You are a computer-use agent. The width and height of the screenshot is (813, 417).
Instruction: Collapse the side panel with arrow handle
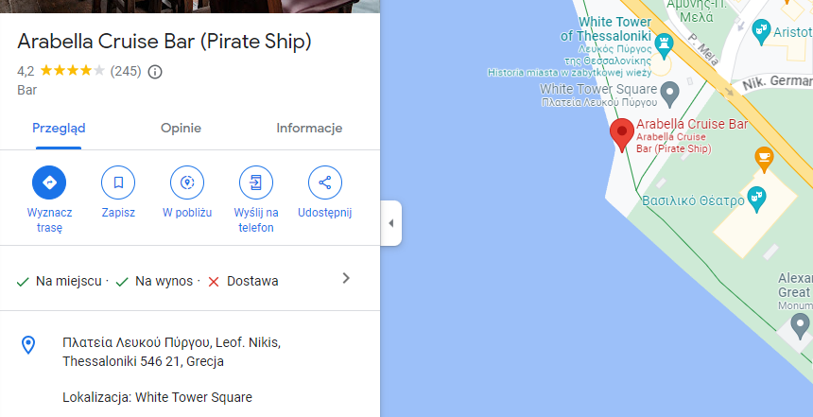tap(390, 223)
